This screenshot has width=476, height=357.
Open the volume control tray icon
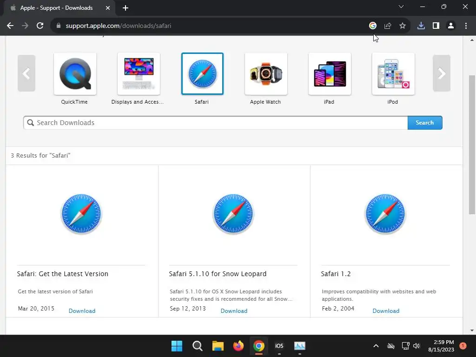click(x=416, y=346)
